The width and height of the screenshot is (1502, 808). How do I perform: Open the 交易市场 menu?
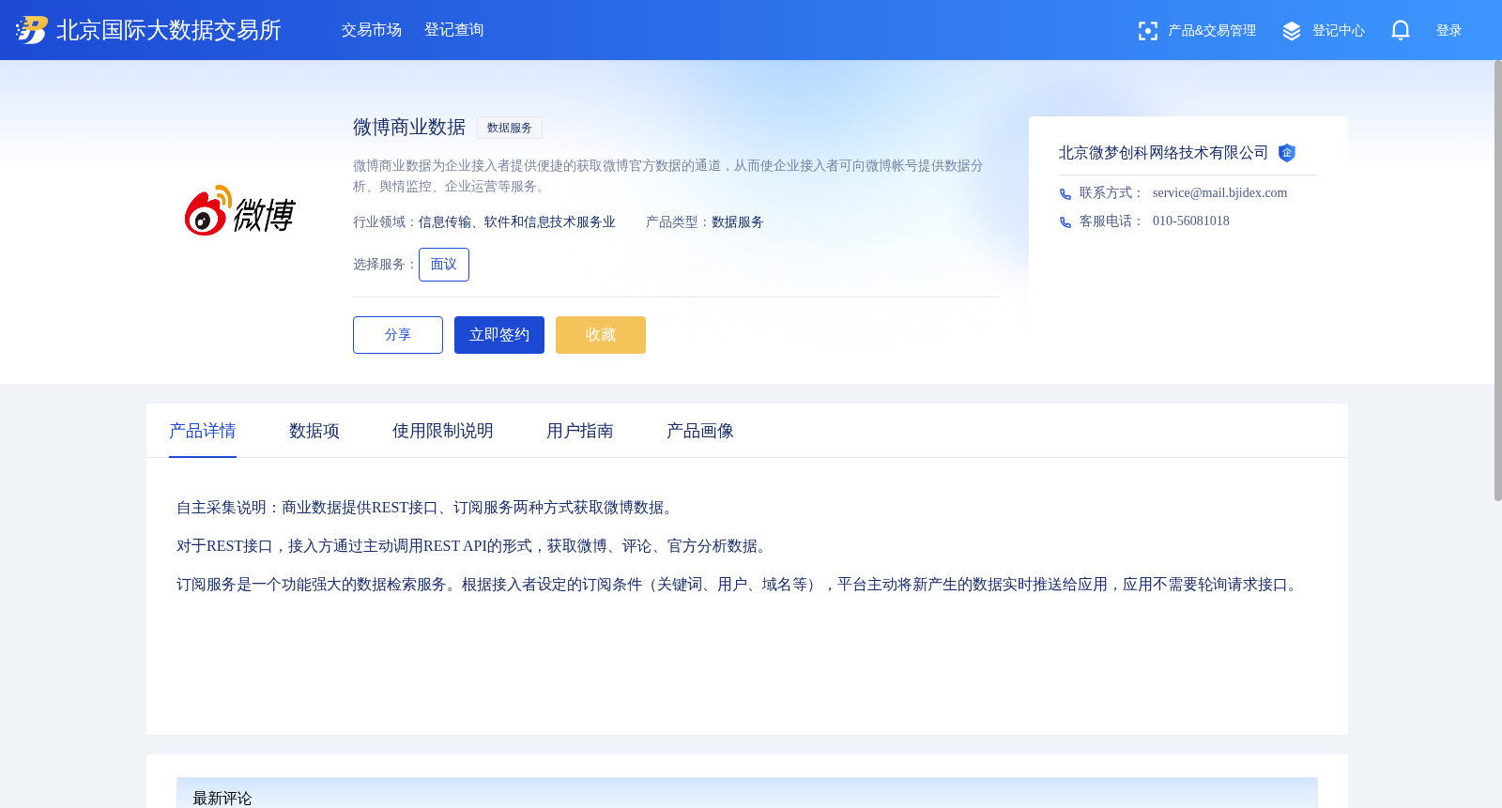click(372, 30)
